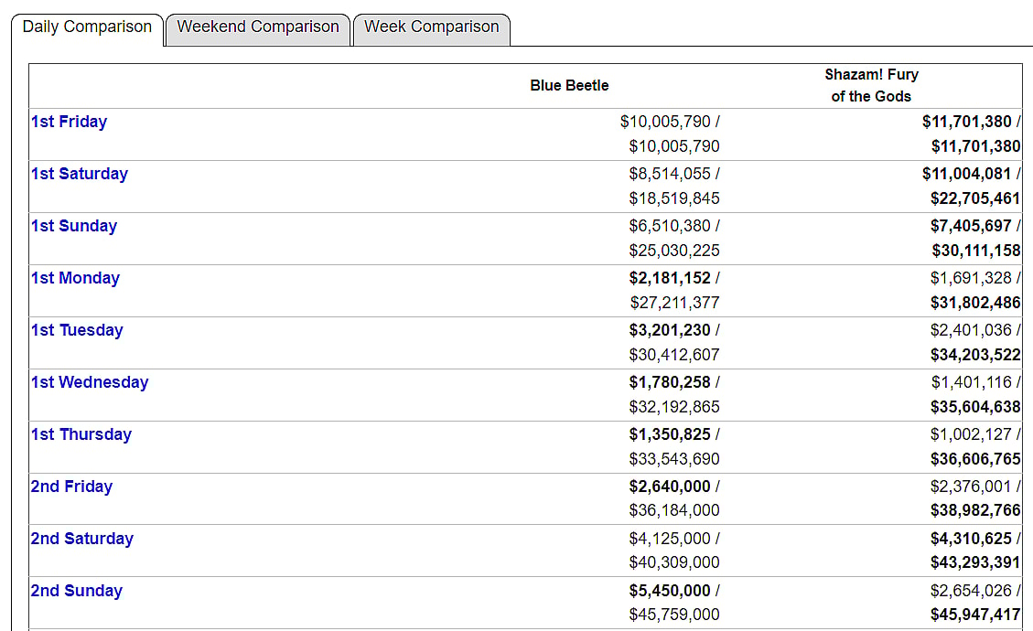Click the Blue Beetle column header

569,85
